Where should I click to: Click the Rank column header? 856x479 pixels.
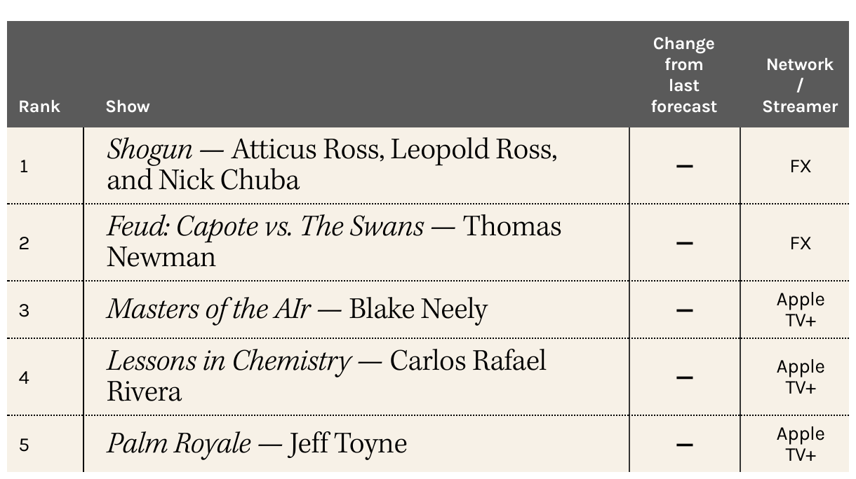tap(39, 106)
